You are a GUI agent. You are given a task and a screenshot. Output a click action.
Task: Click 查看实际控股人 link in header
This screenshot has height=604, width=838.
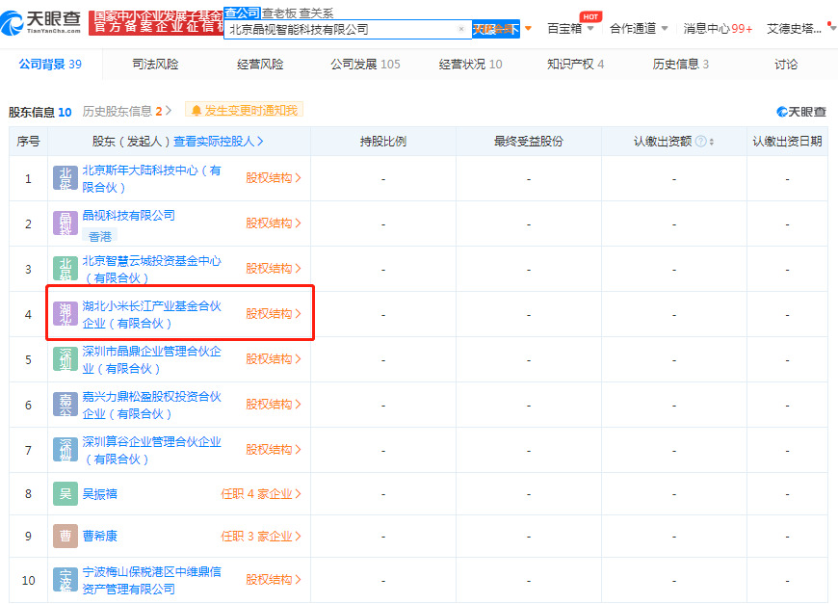click(x=218, y=141)
